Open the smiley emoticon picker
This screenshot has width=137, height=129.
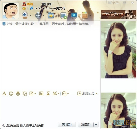coord(11,94)
